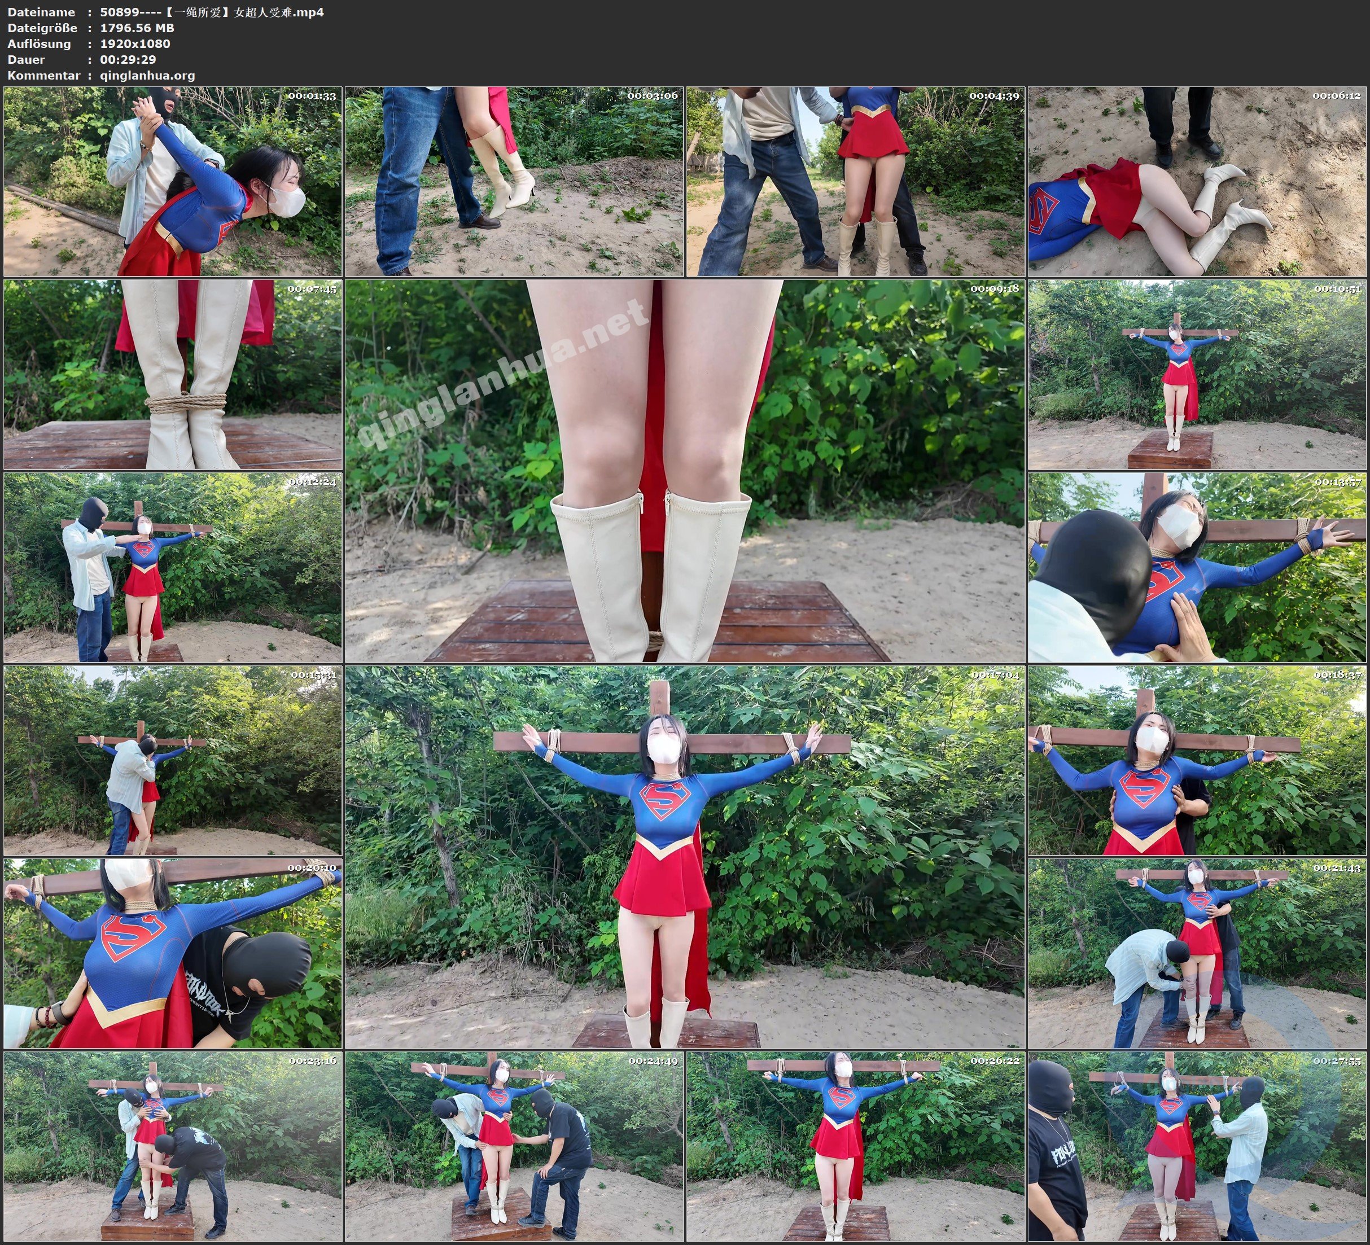The image size is (1370, 1245).
Task: Click the Dateiname label
Action: [41, 11]
